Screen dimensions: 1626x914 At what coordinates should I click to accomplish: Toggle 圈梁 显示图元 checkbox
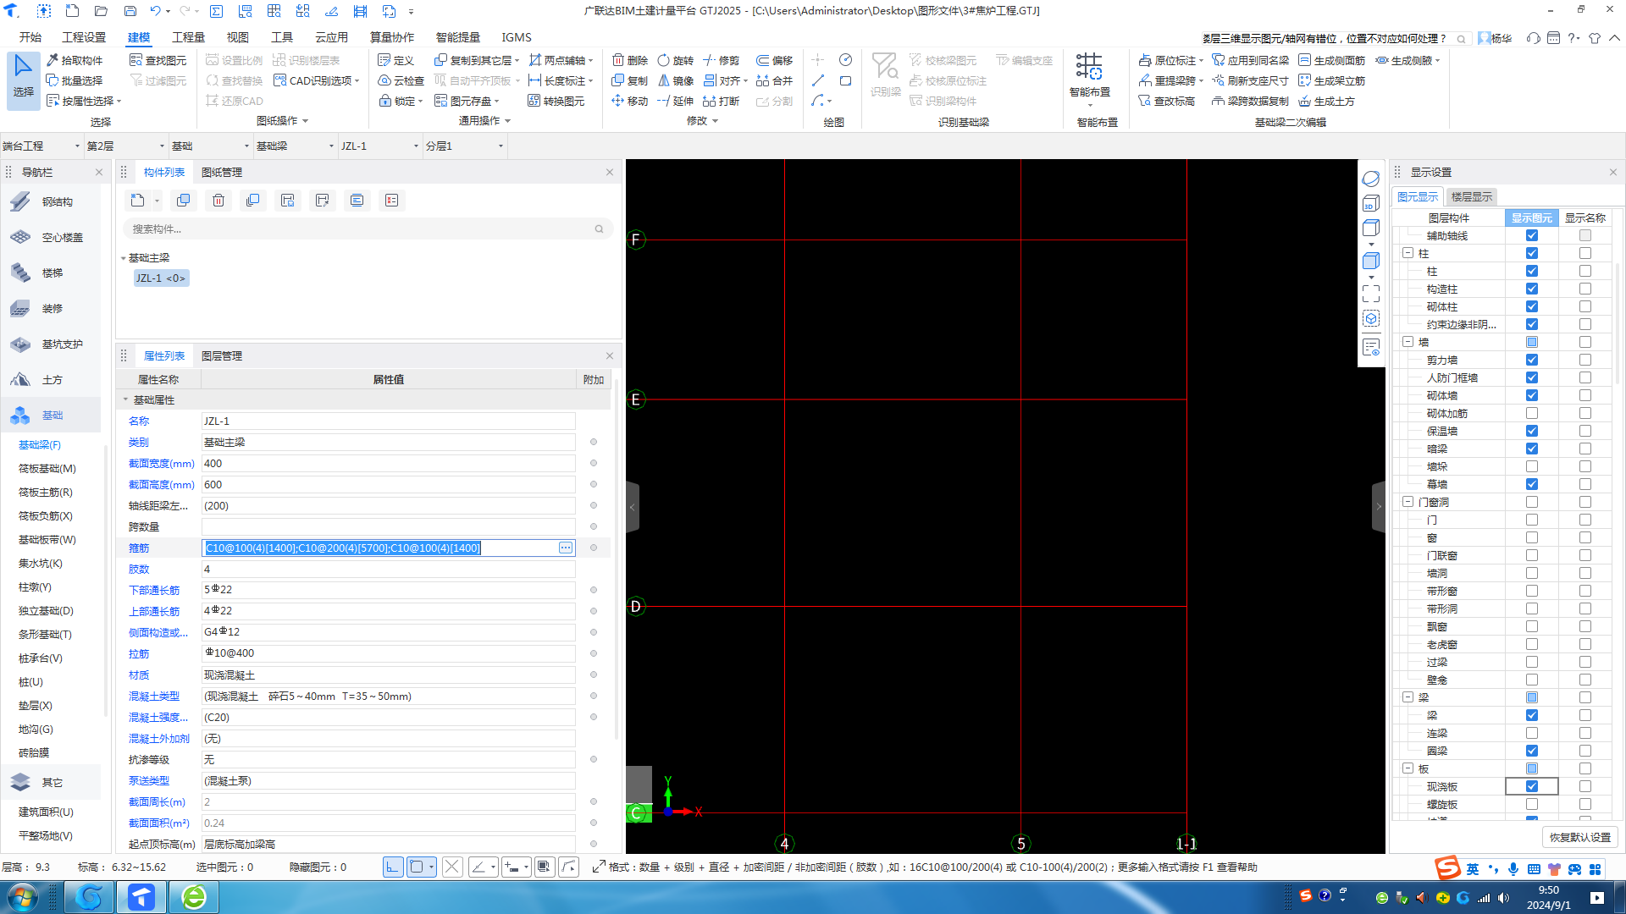point(1531,751)
